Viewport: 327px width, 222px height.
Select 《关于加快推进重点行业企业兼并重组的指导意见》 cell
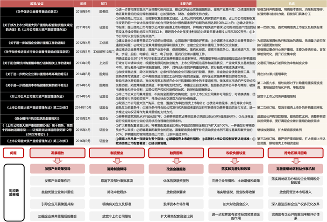(x=37, y=52)
